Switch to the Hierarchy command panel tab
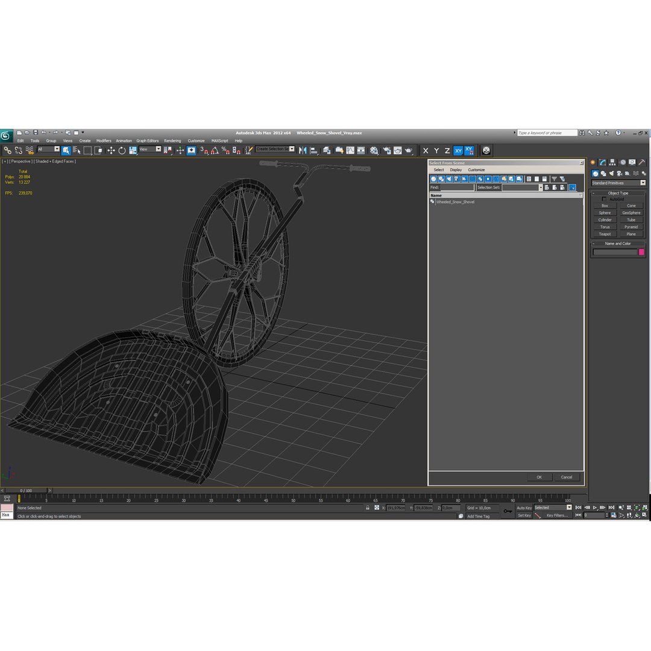The height and width of the screenshot is (651, 651). [612, 162]
